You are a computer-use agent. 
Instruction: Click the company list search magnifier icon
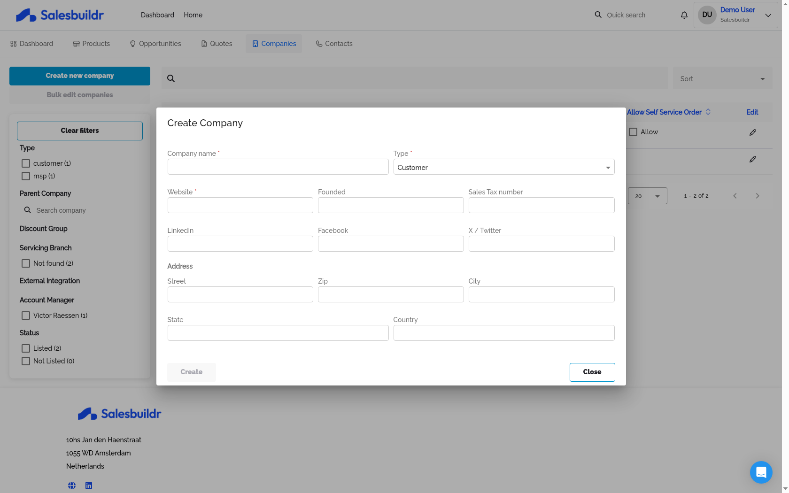coord(171,78)
